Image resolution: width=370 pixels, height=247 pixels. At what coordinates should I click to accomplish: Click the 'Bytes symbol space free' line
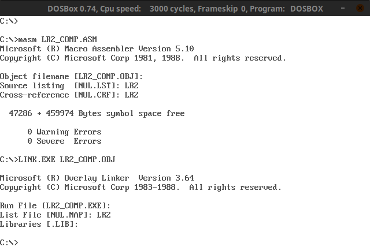click(97, 114)
